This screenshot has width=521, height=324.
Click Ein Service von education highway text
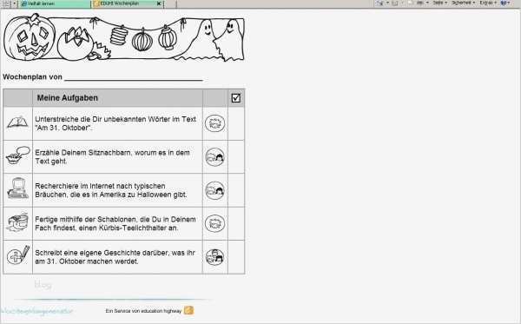click(143, 311)
